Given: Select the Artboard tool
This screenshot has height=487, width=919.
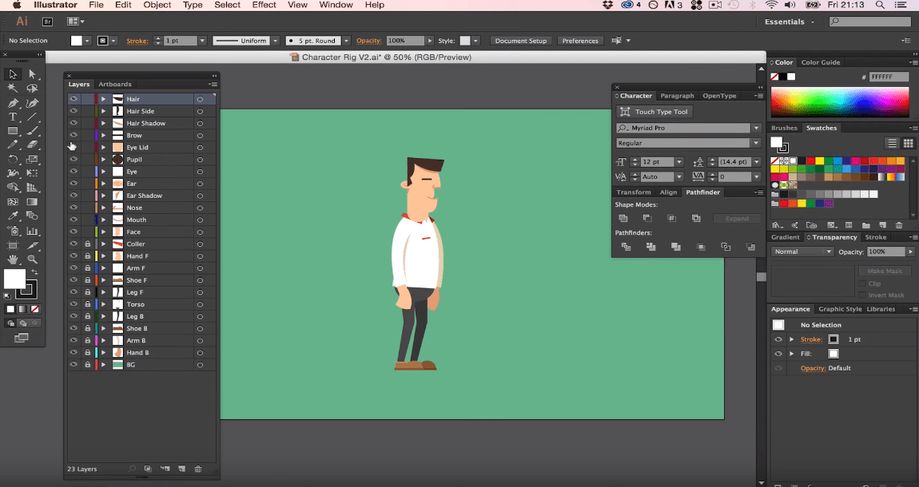Looking at the screenshot, I should click(x=12, y=245).
